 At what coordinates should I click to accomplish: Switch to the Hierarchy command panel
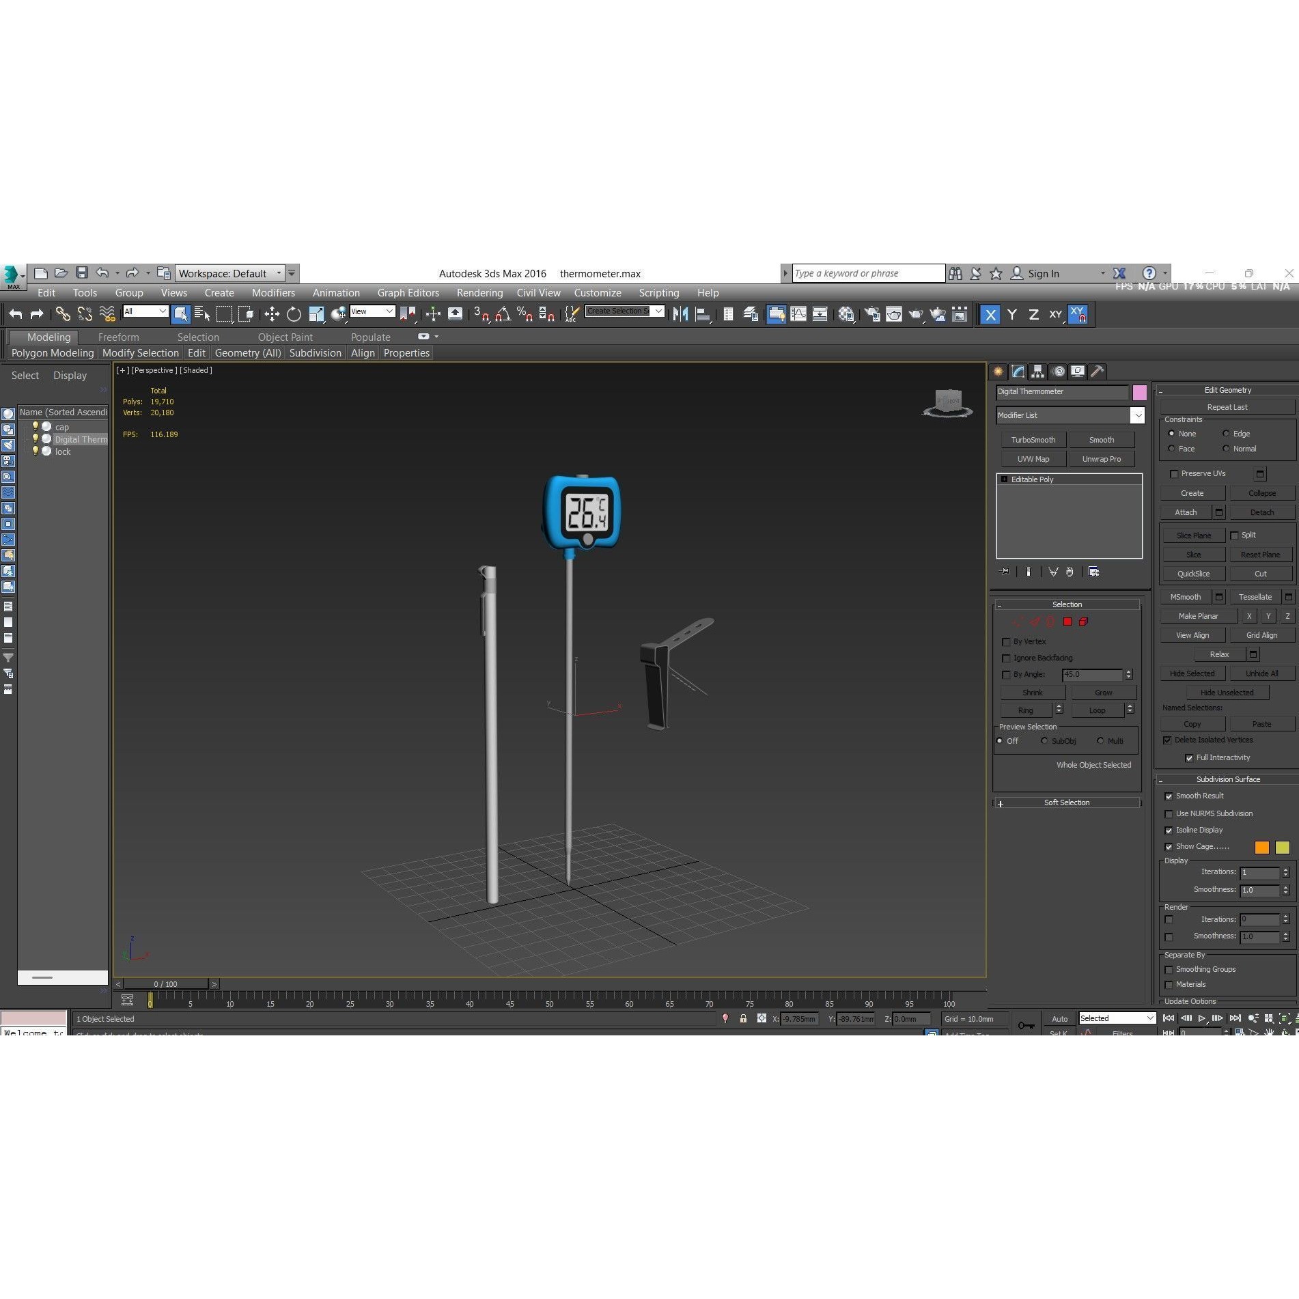(x=1038, y=372)
